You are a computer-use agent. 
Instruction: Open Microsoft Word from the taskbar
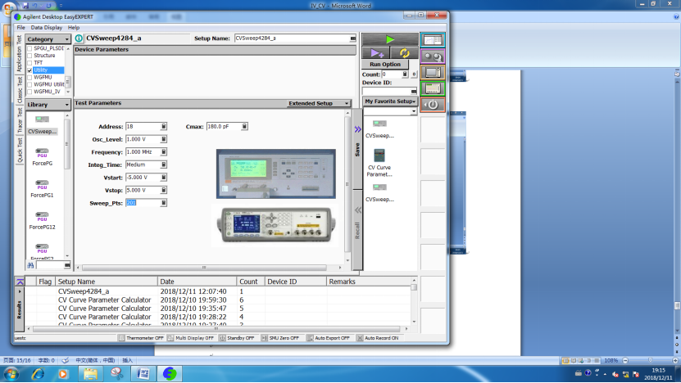[143, 373]
